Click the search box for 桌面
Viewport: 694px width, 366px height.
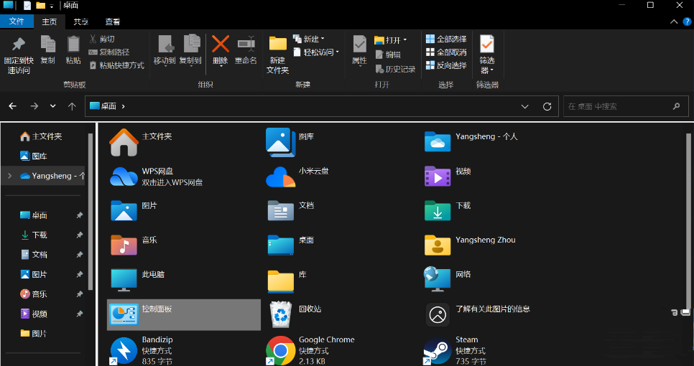[x=618, y=106]
